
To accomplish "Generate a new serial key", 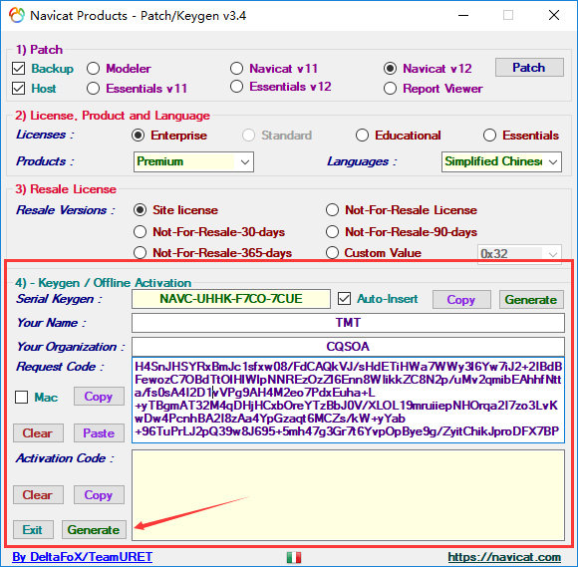I will 531,299.
